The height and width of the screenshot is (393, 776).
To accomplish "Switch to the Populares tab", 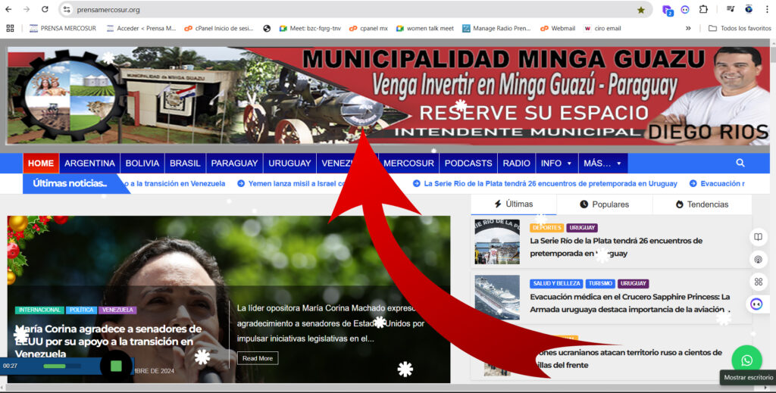I will [604, 204].
